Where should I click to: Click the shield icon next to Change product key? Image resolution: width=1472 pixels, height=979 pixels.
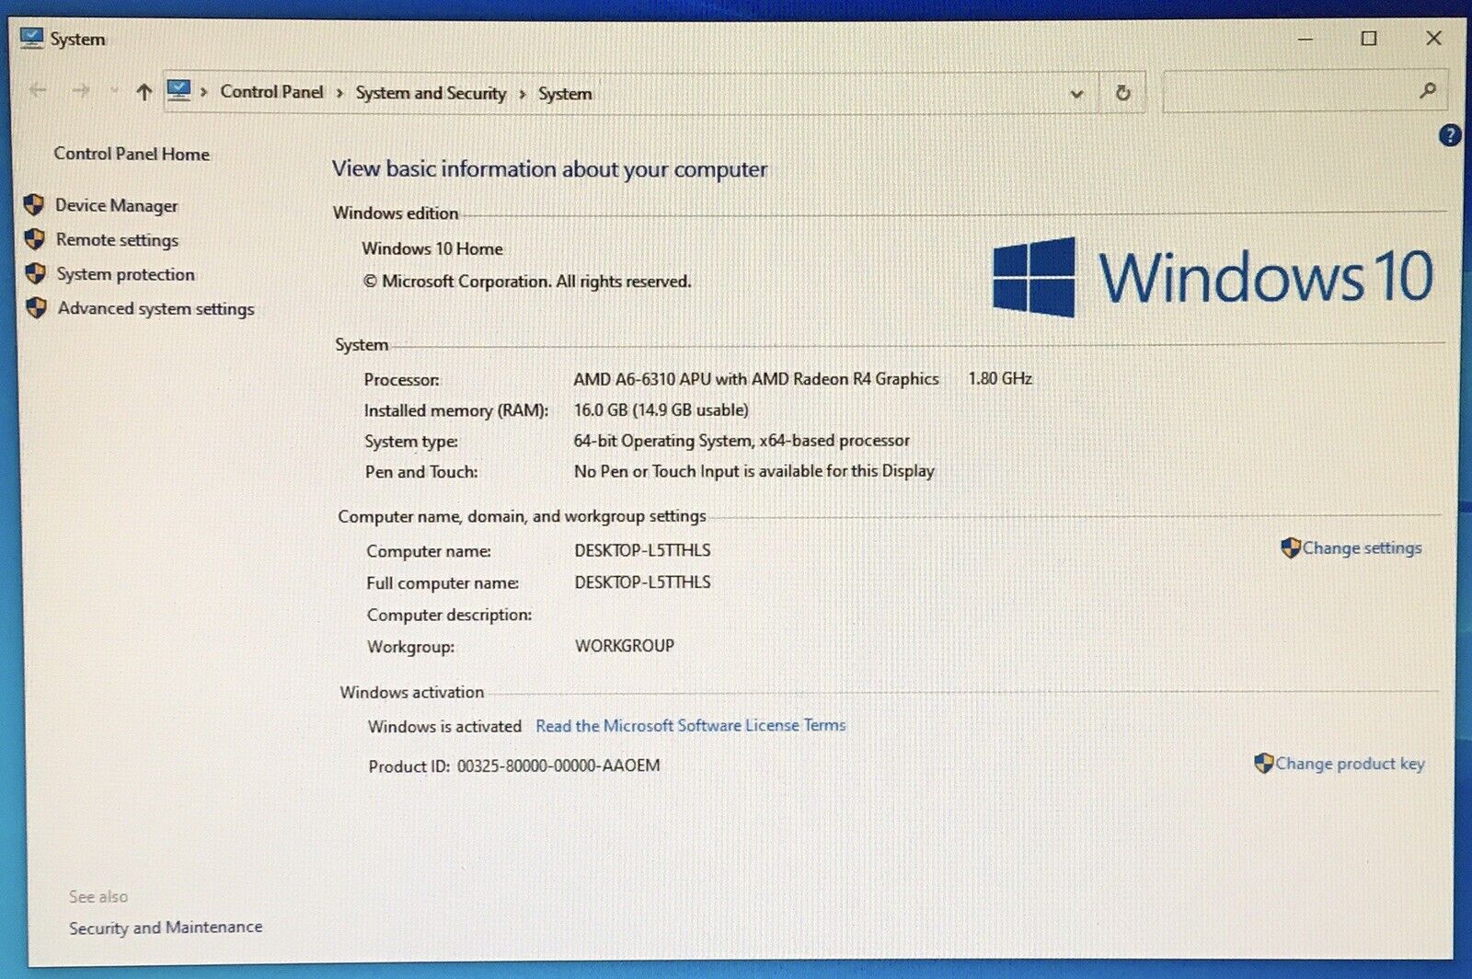click(x=1264, y=763)
